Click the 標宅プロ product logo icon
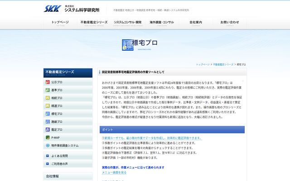The height and width of the screenshot is (181, 290). (x=127, y=45)
